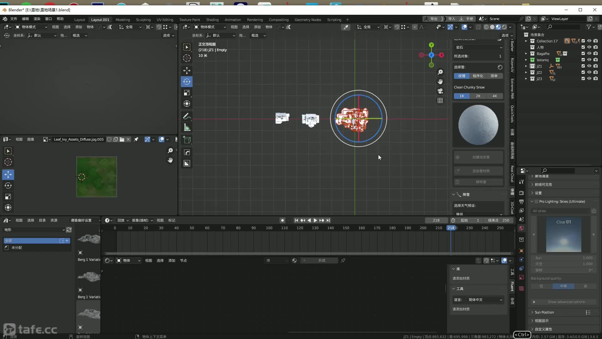
Task: Pin the image in image editor header
Action: 136,139
